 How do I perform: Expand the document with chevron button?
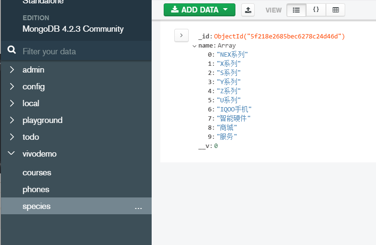182,36
